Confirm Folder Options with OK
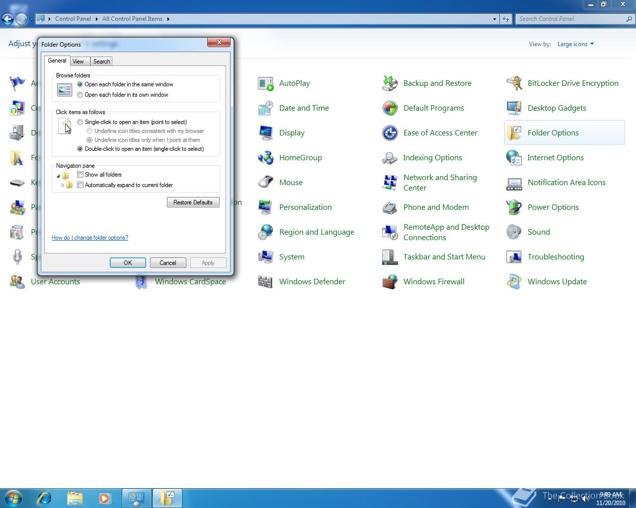The height and width of the screenshot is (508, 636). pyautogui.click(x=128, y=263)
